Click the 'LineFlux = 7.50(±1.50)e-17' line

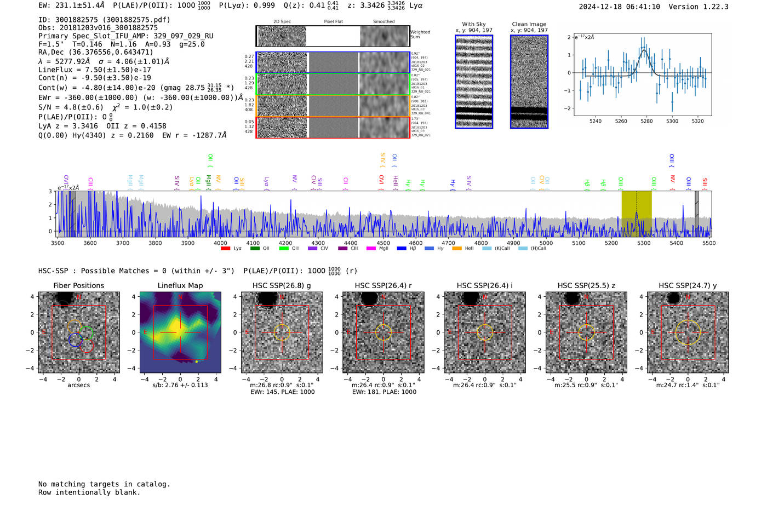click(x=95, y=70)
